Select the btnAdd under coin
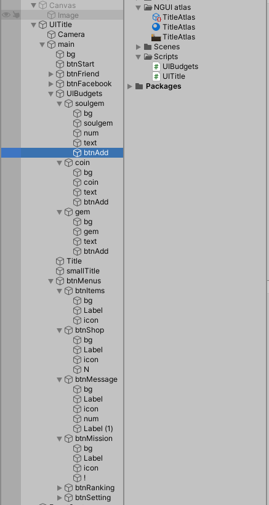 coord(96,202)
